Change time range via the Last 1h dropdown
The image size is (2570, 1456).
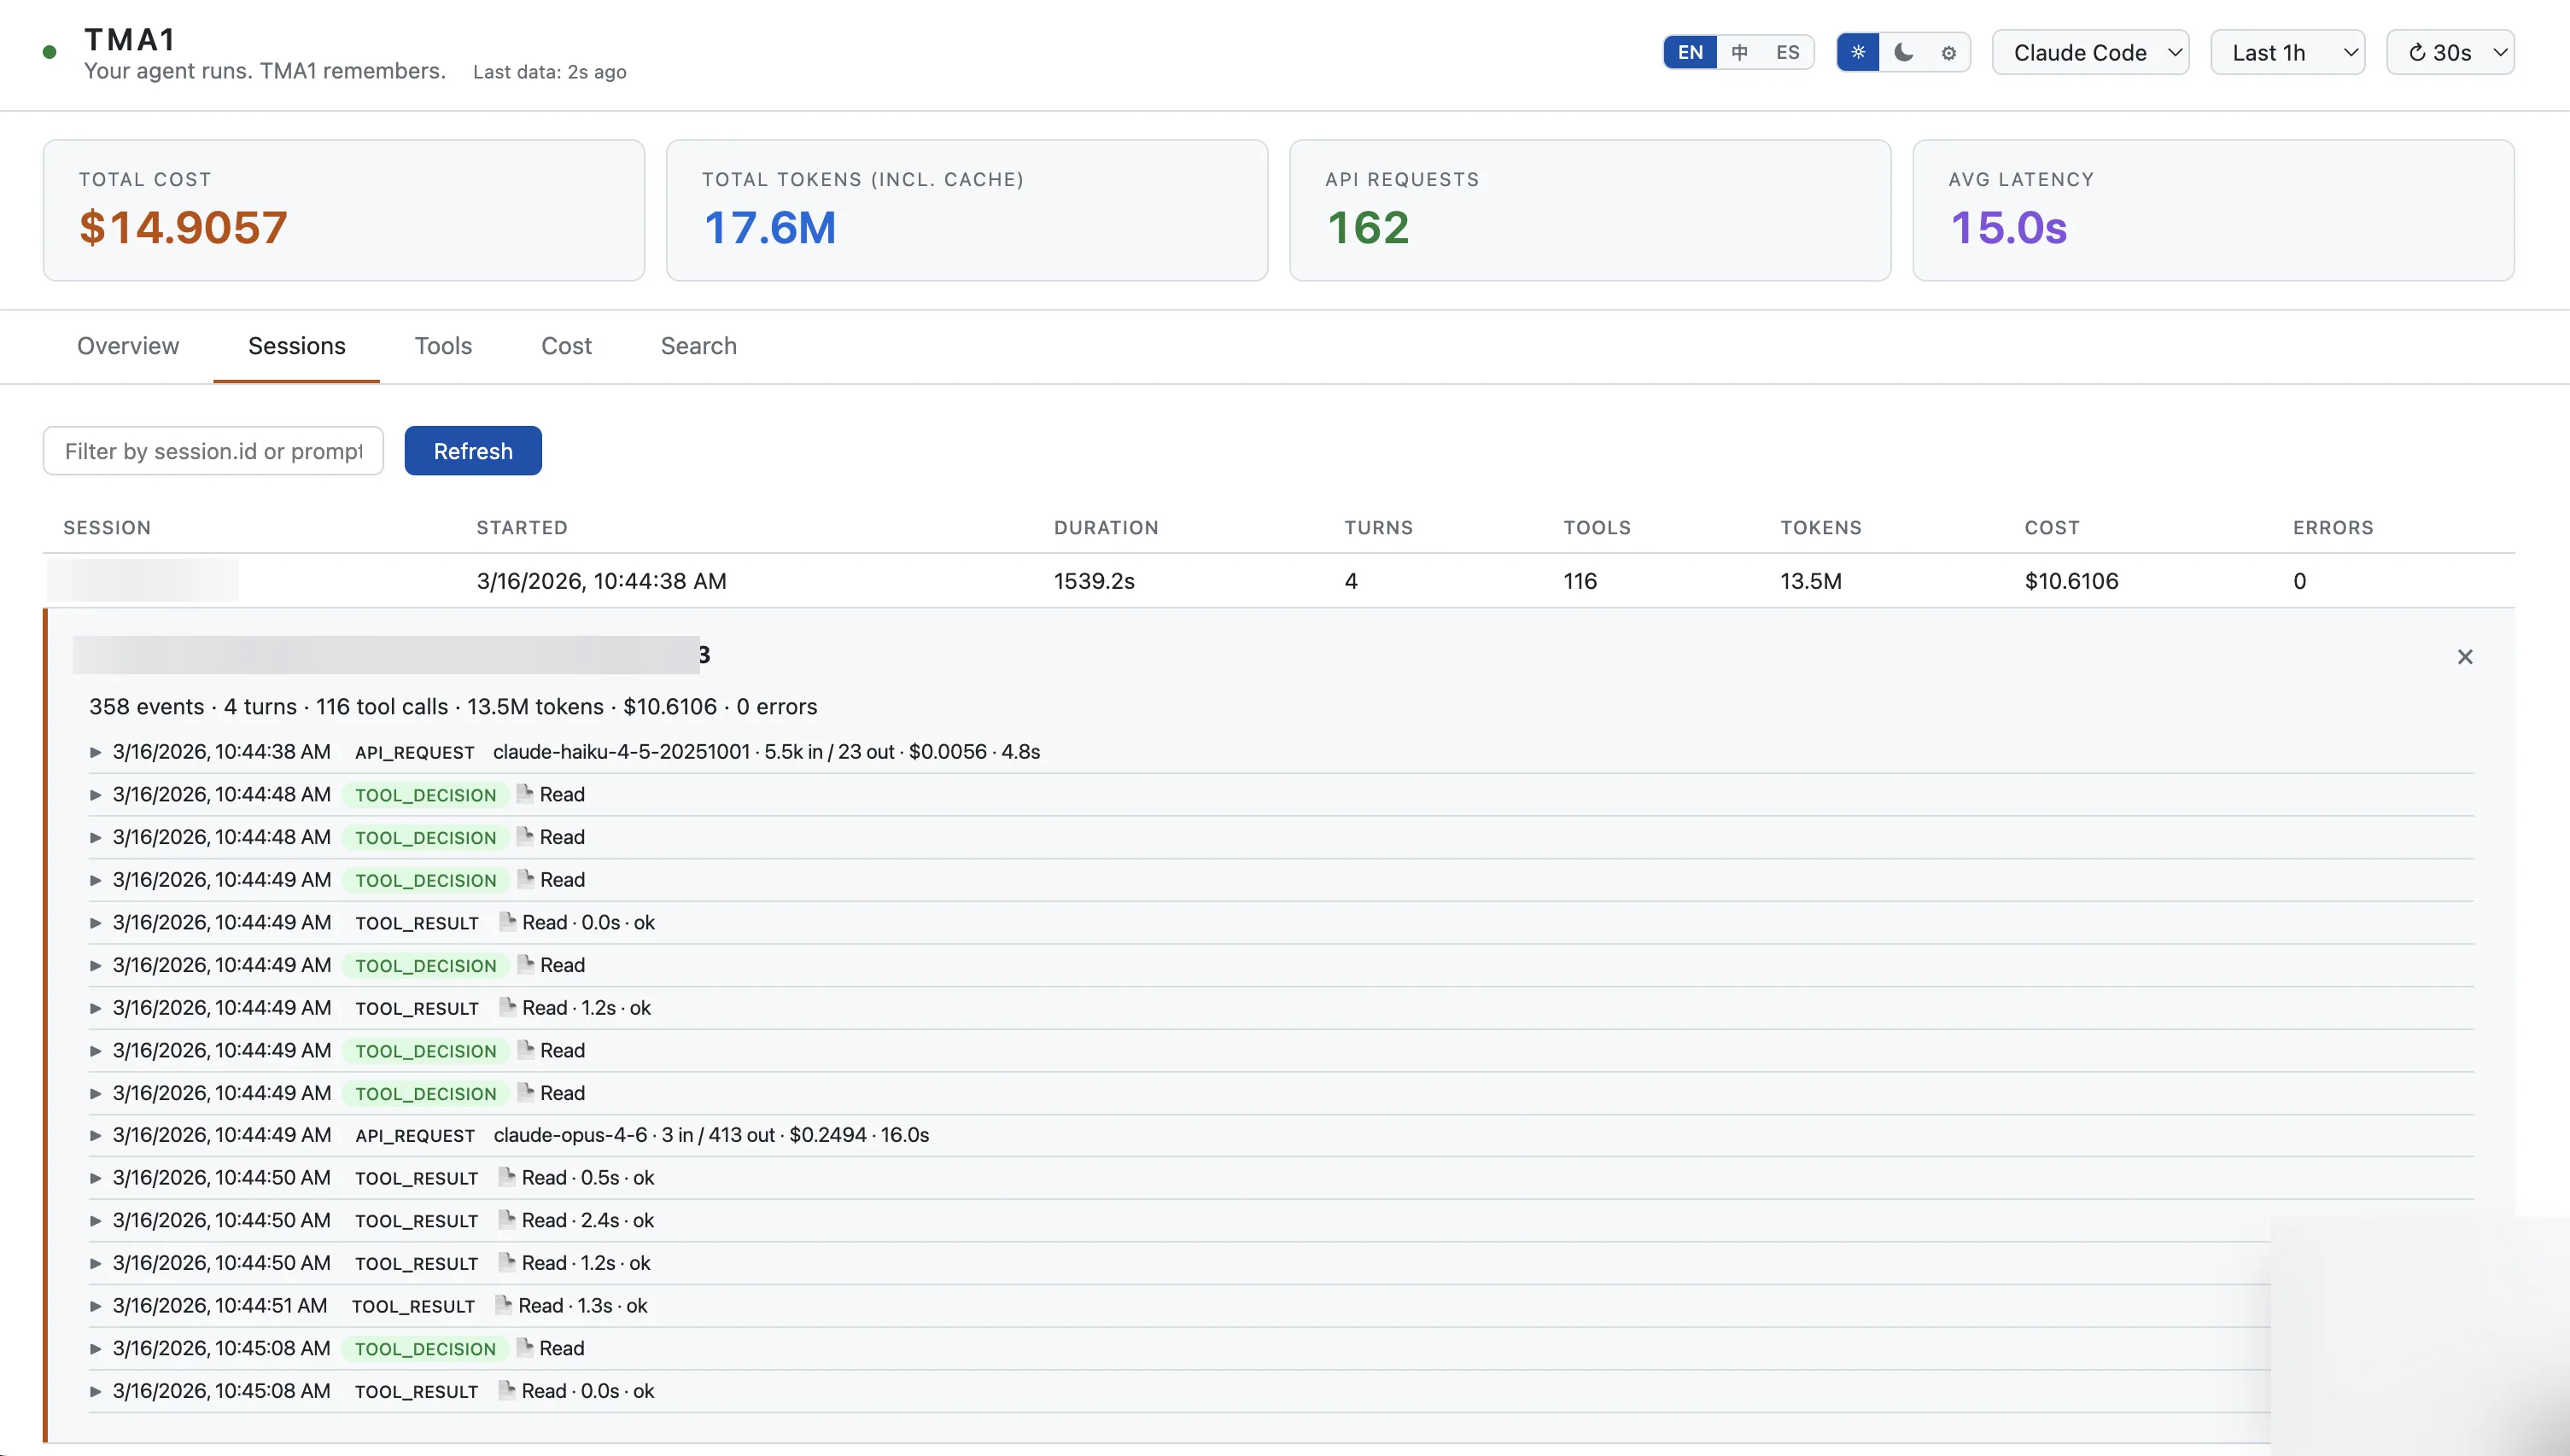tap(2287, 52)
